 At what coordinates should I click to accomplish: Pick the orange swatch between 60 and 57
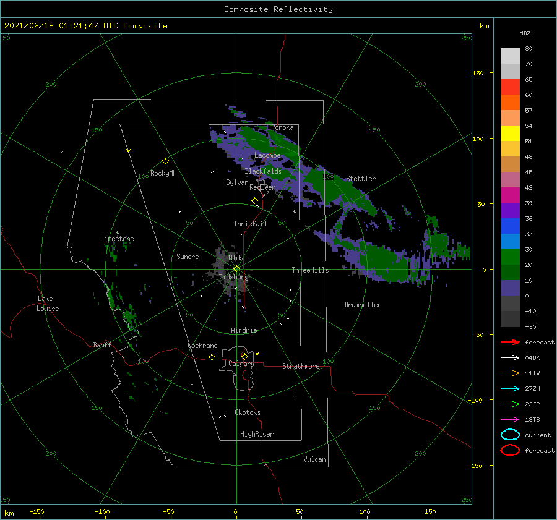click(x=510, y=103)
